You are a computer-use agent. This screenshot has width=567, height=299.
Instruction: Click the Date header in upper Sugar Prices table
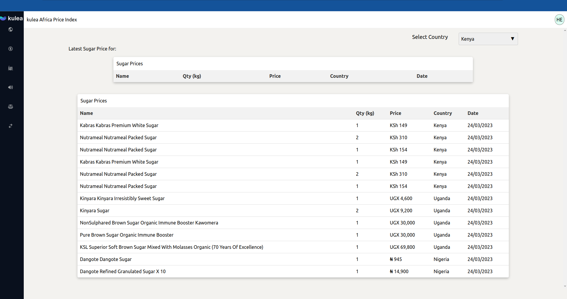[422, 76]
